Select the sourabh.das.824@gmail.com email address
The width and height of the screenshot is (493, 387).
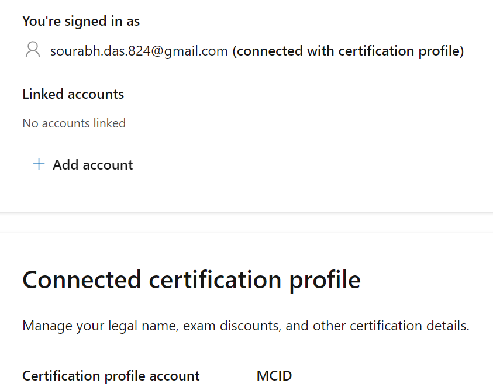[x=139, y=51]
